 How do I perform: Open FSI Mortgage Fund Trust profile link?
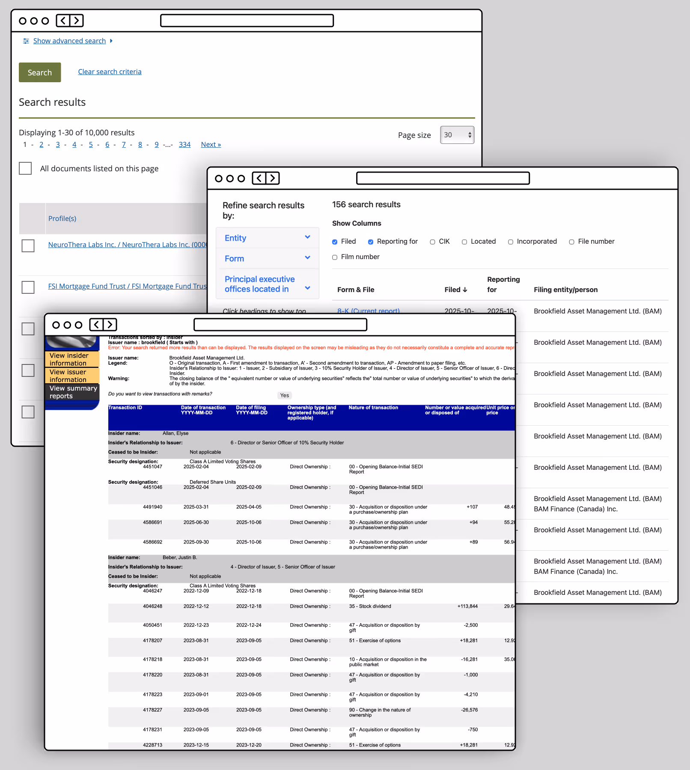(128, 287)
